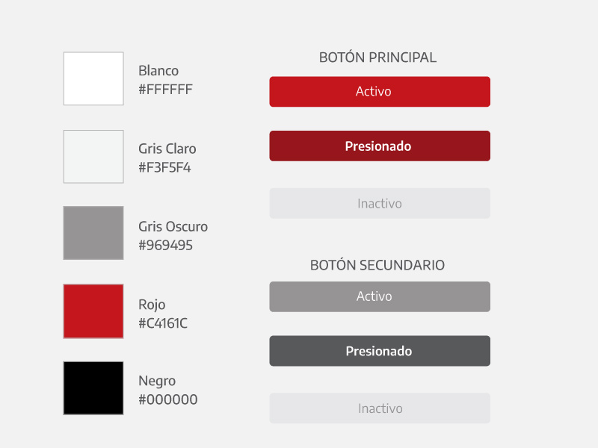Select the Negro black color swatch
The width and height of the screenshot is (598, 448).
point(93,388)
